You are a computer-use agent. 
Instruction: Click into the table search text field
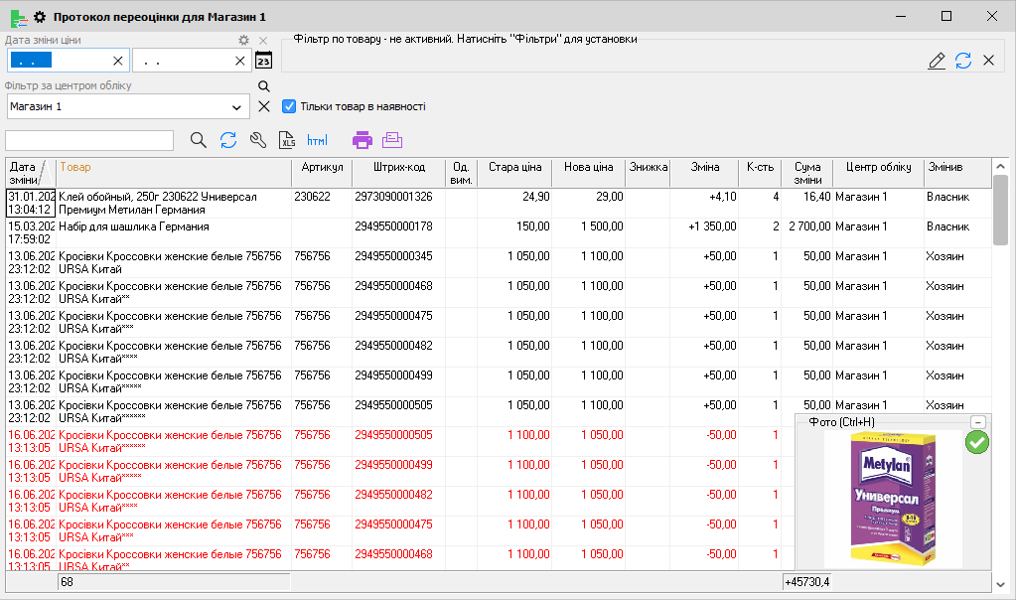tap(89, 140)
